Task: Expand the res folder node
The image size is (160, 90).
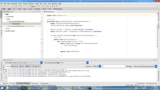Action: tap(5, 28)
